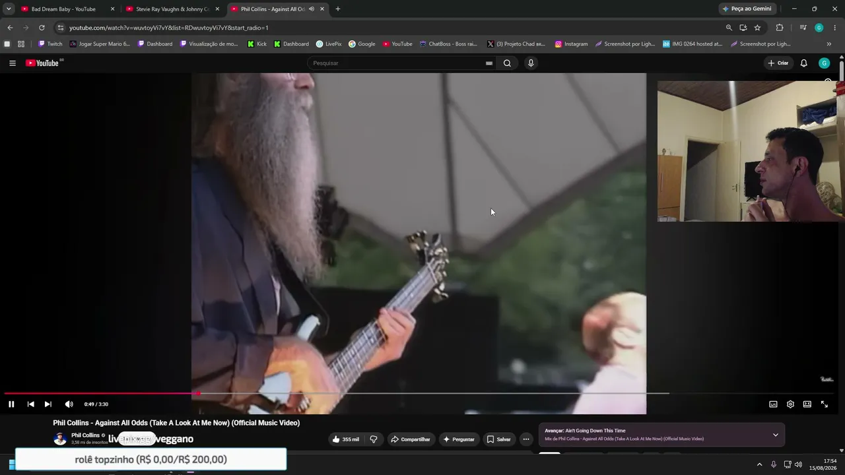Click the taskbar microphone icon
The height and width of the screenshot is (475, 845).
(x=774, y=464)
